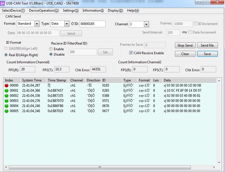The width and height of the screenshot is (225, 172).
Task: Expand the Type dropdown showing Data
Action: pos(67,24)
